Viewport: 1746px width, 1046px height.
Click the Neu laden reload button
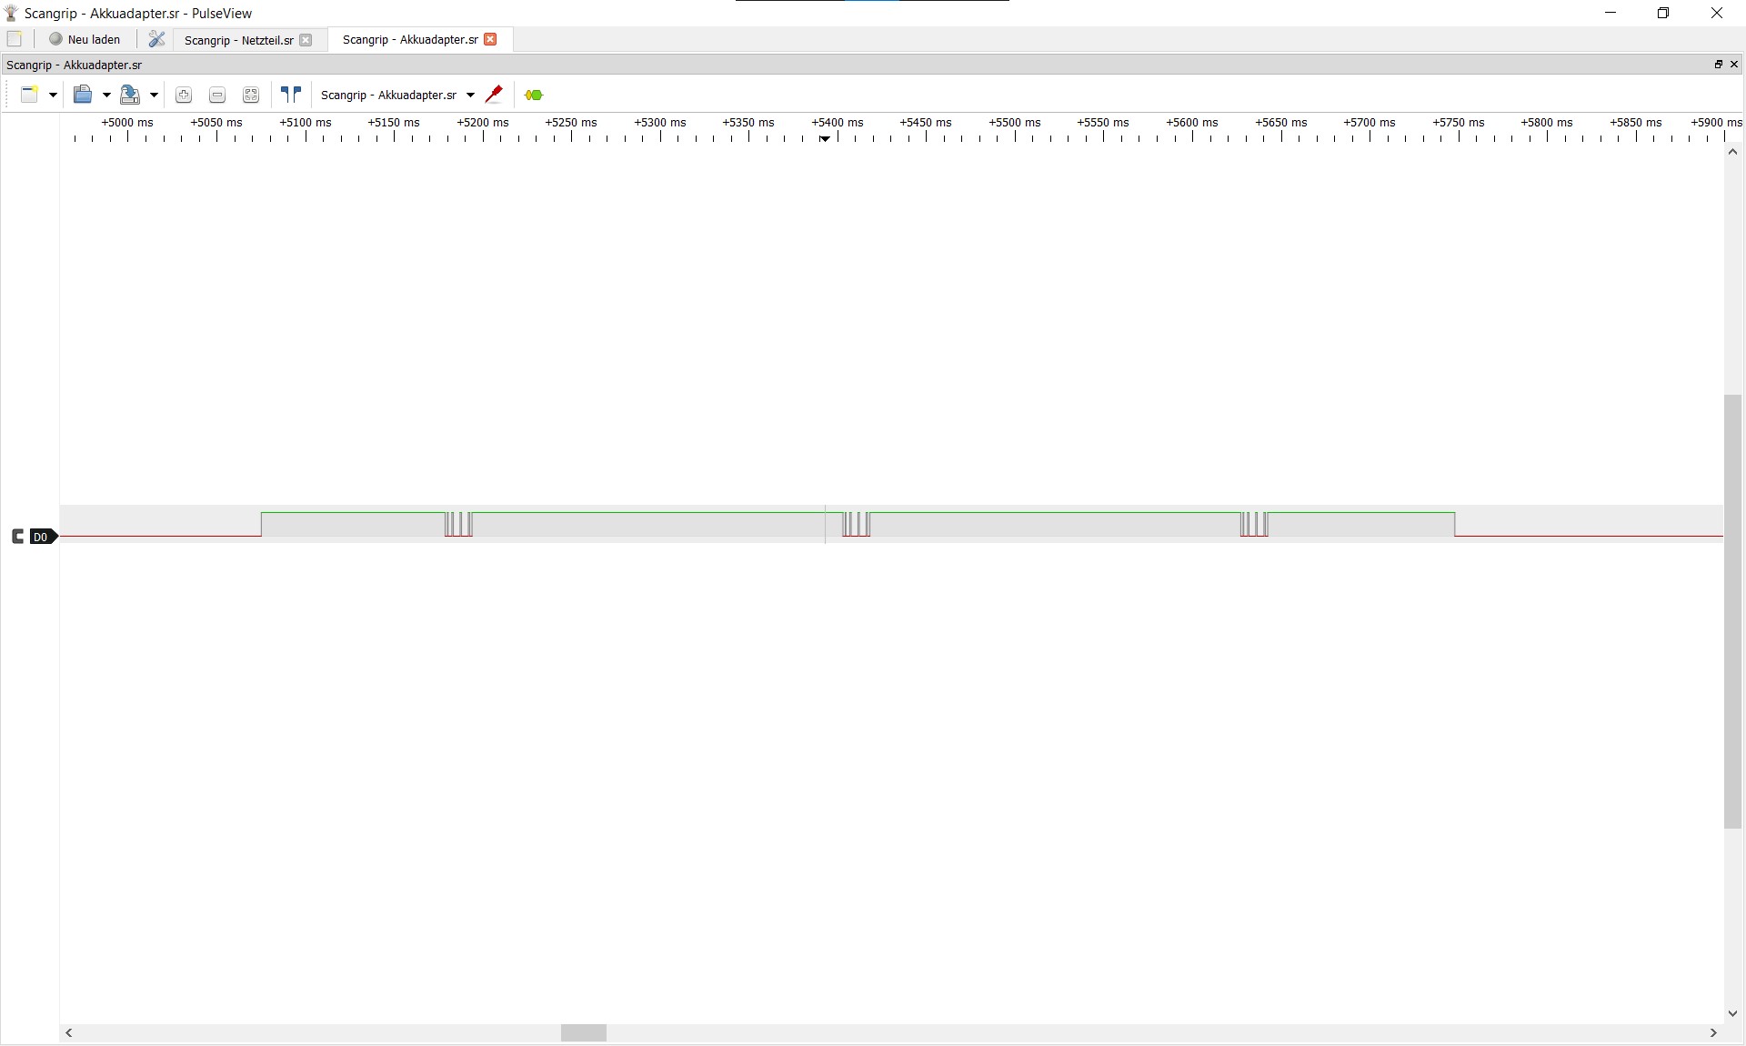pos(85,39)
